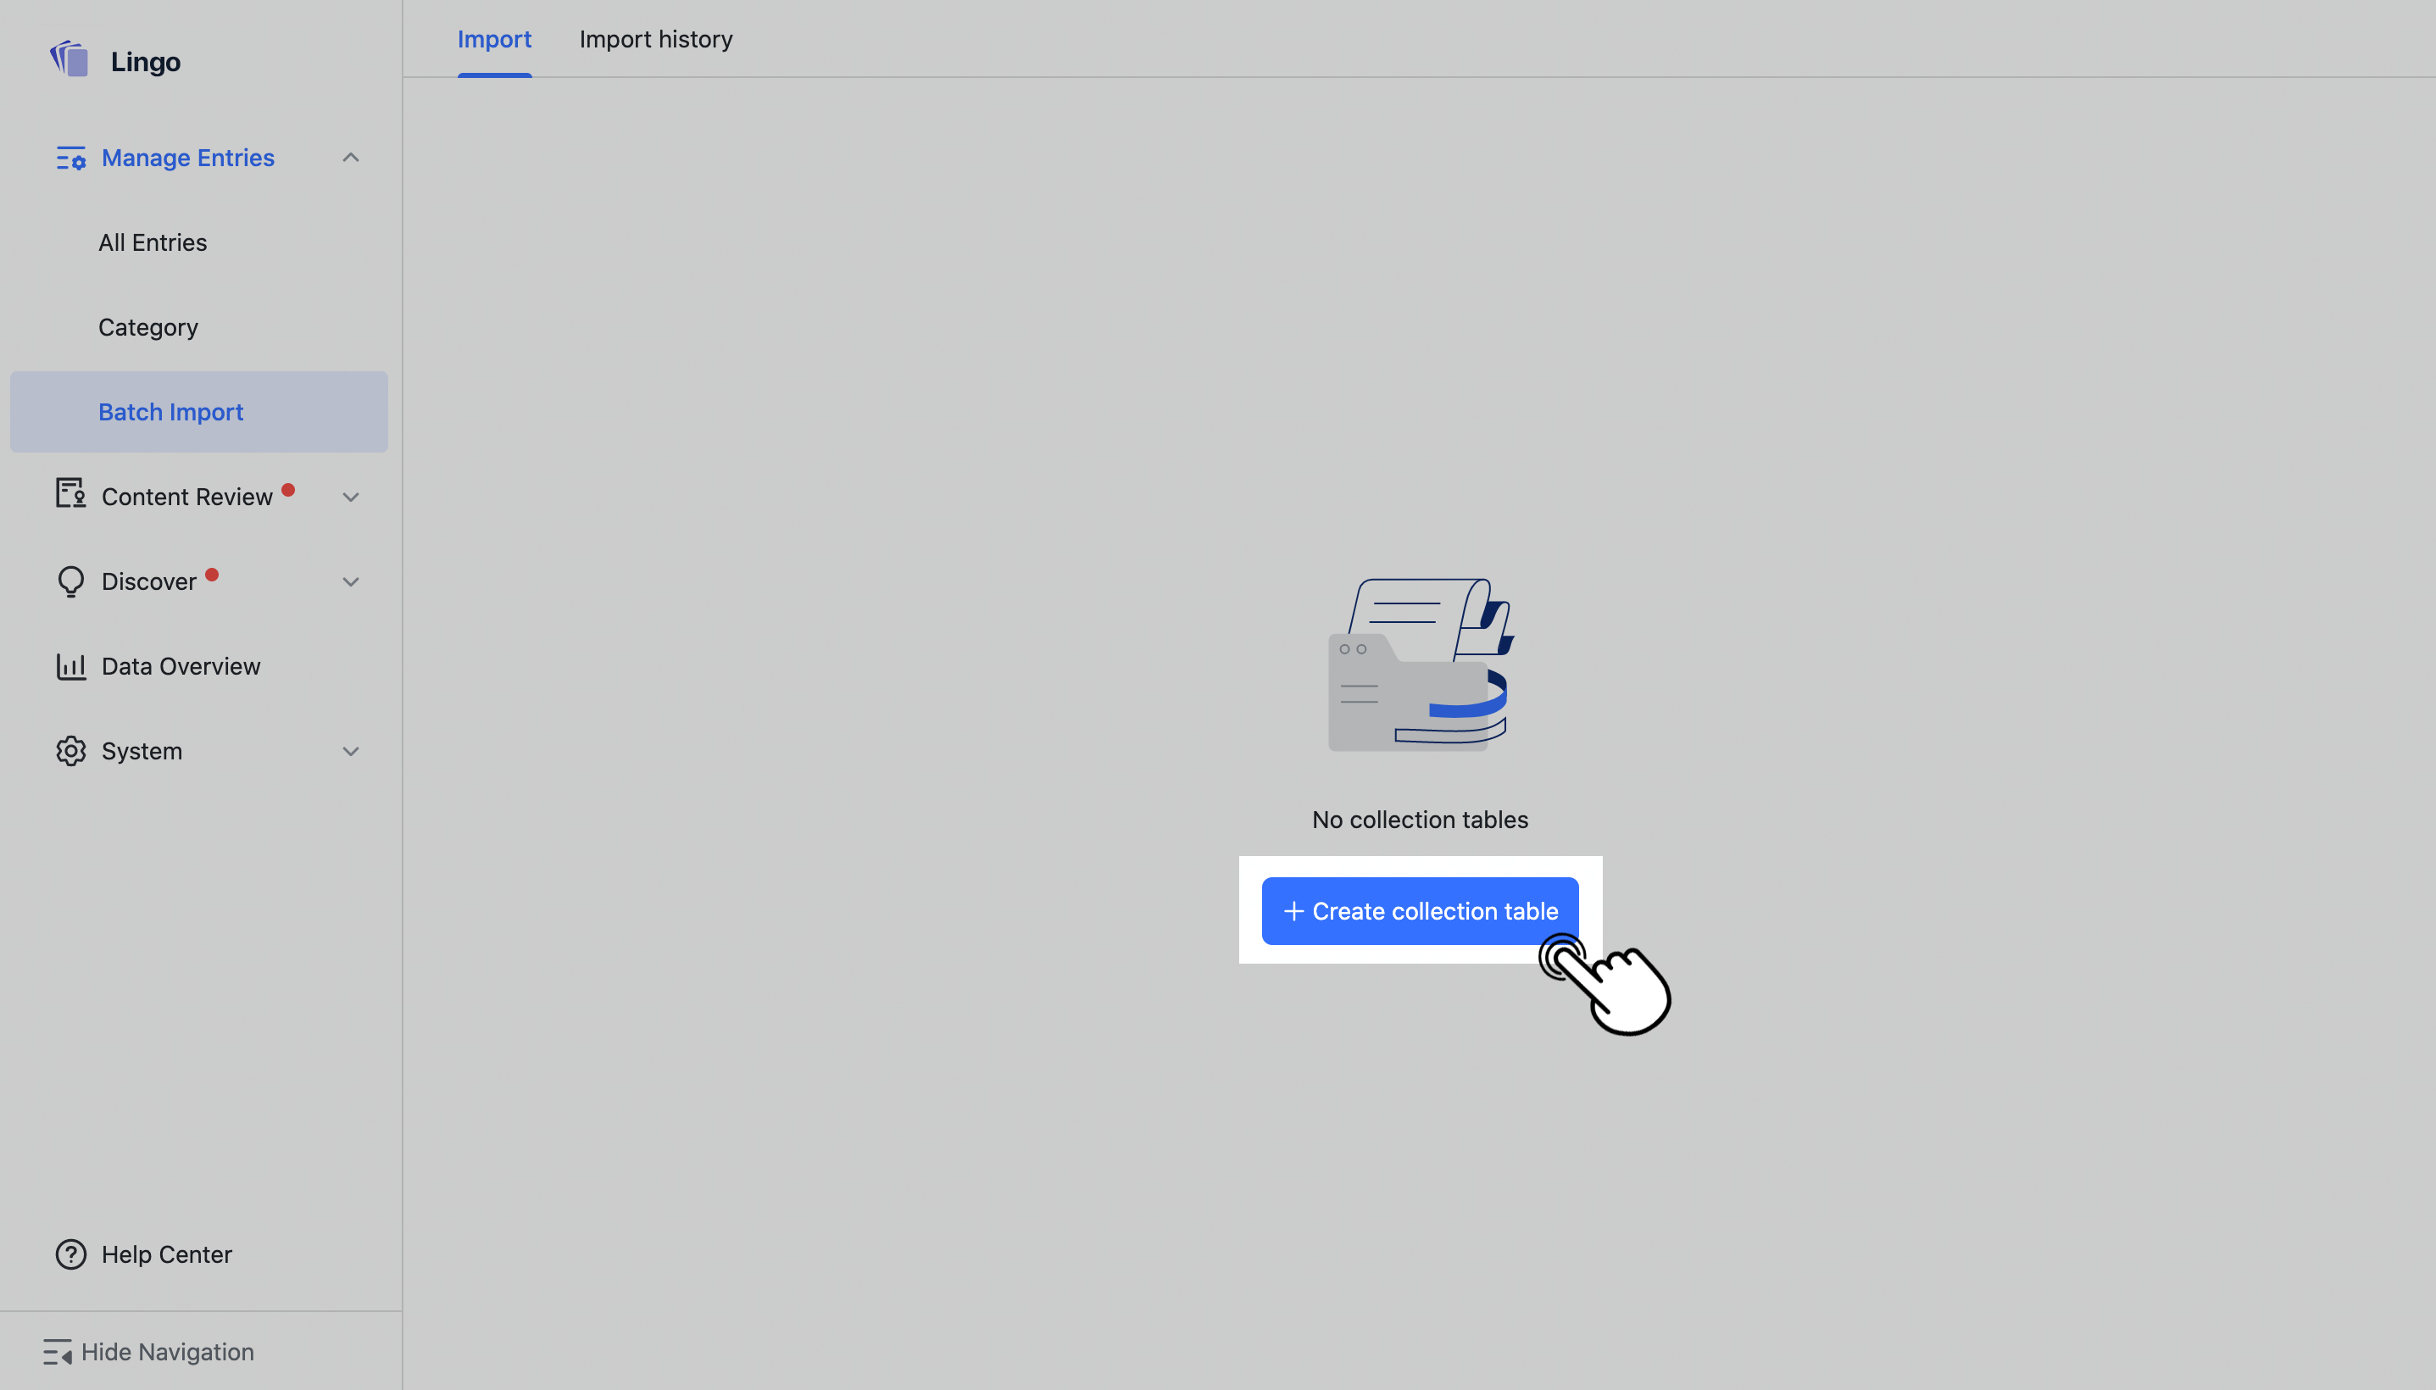Expand the Content Review section
Viewport: 2436px width, 1390px height.
click(349, 497)
